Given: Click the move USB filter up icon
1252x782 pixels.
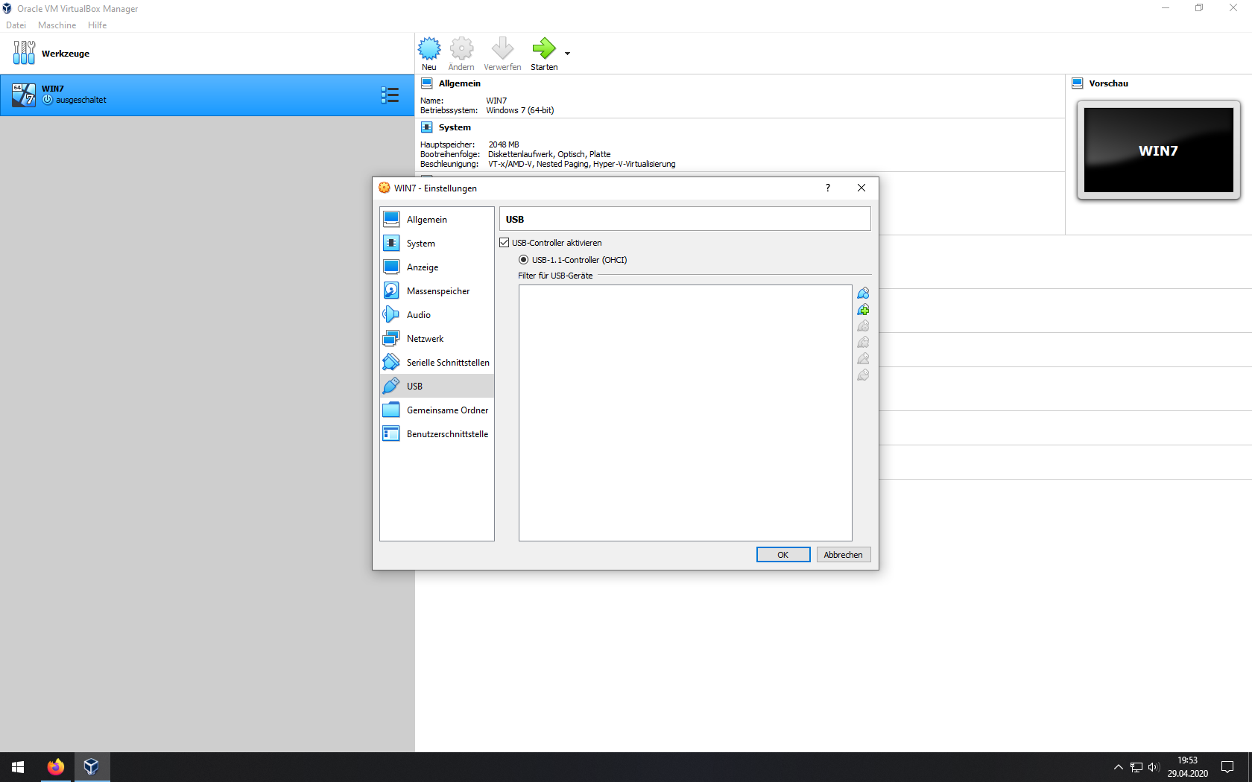Looking at the screenshot, I should pos(863,359).
